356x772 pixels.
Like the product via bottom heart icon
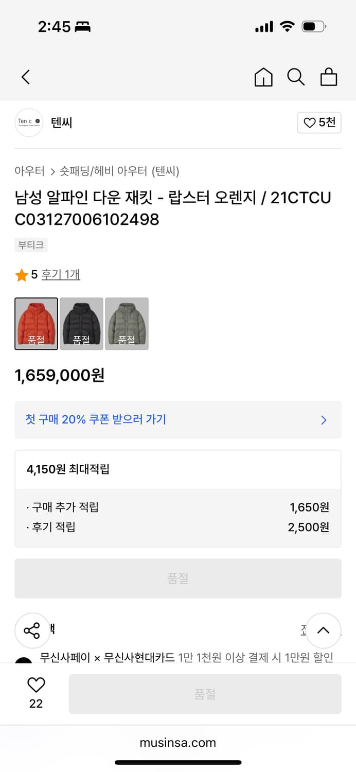35,685
